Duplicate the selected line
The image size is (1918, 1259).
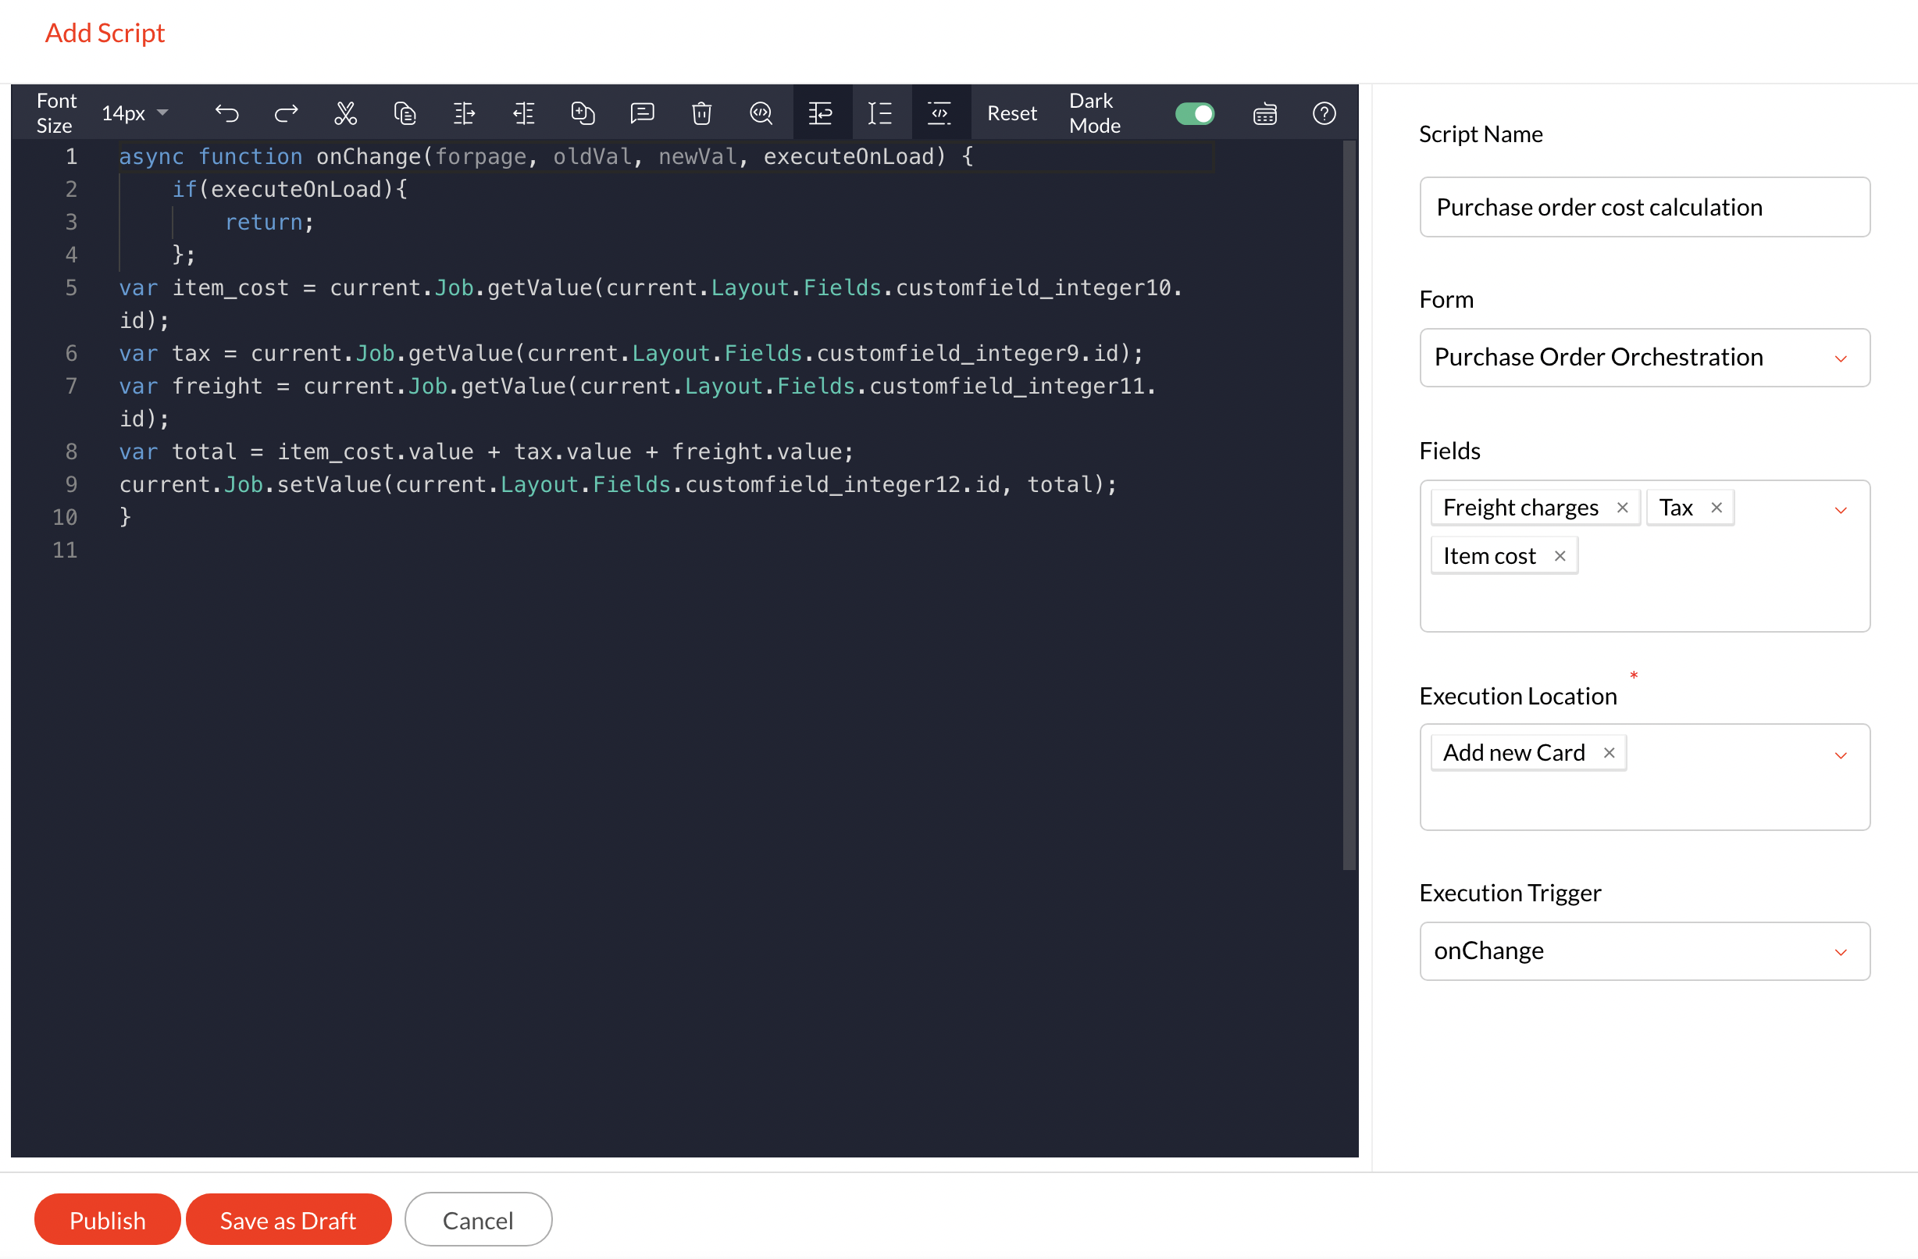pos(583,114)
